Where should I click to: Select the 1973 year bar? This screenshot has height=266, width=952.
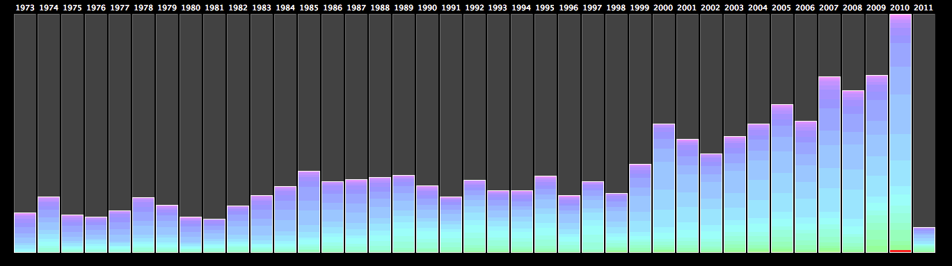tap(25, 233)
